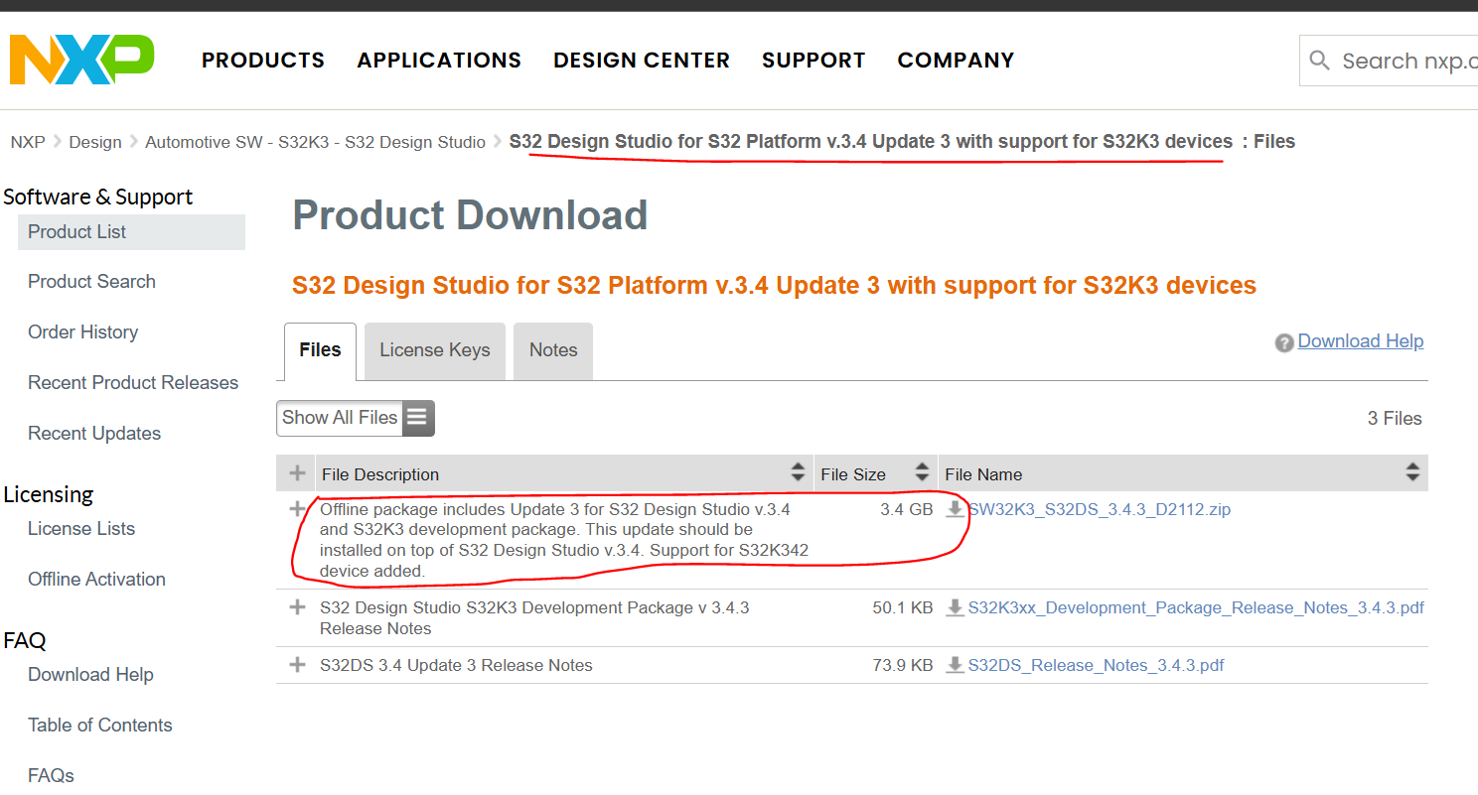Click the Show All Files hamburger icon
The image size is (1478, 795).
coord(417,418)
